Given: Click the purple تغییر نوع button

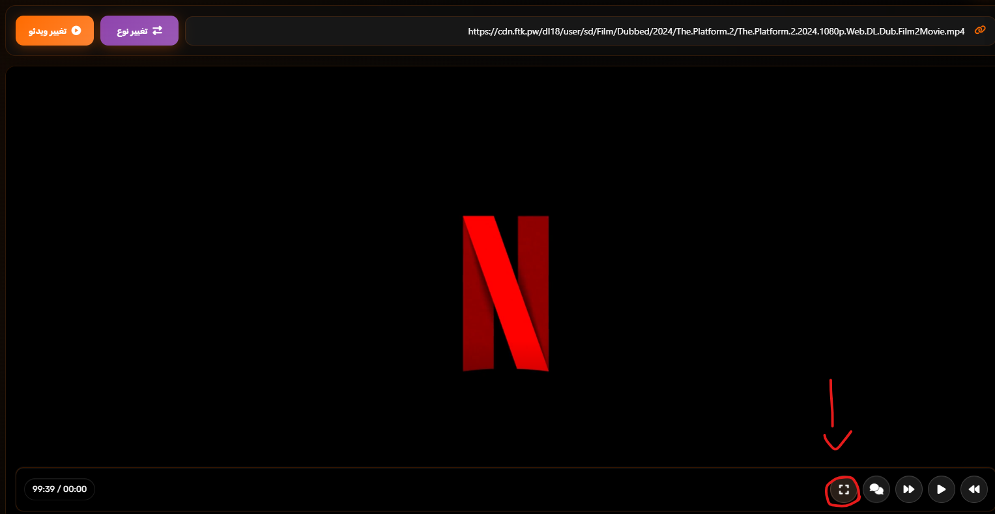Looking at the screenshot, I should tap(139, 31).
